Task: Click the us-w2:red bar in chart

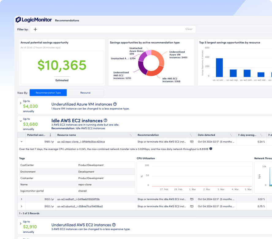Action: [x=261, y=75]
